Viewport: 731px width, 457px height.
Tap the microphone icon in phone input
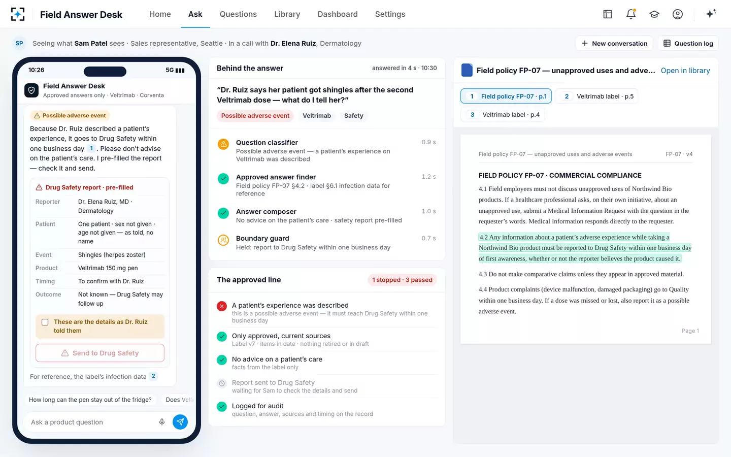162,422
